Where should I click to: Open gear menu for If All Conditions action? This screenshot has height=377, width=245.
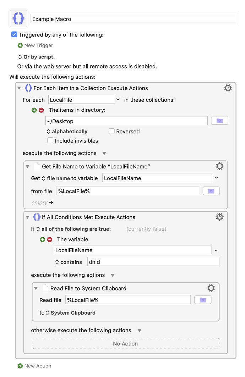click(219, 217)
